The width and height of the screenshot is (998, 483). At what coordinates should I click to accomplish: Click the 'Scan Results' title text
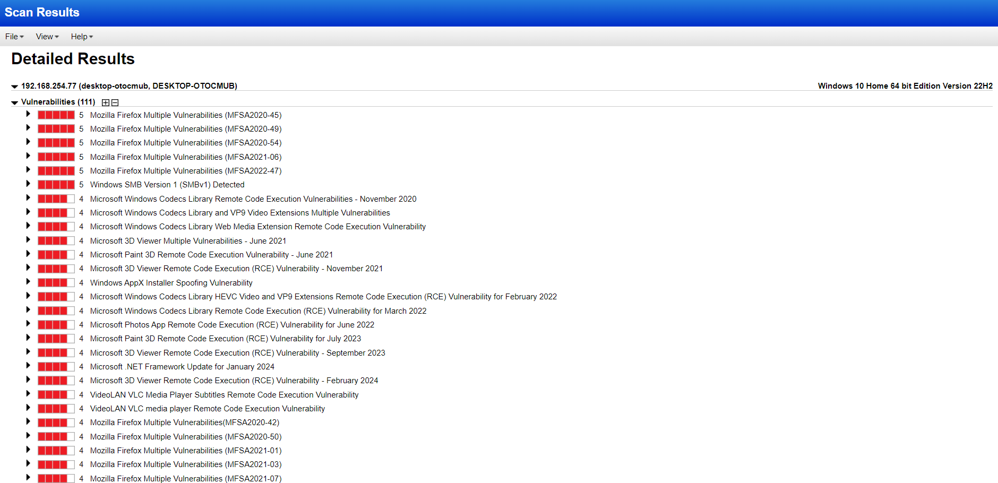(42, 12)
